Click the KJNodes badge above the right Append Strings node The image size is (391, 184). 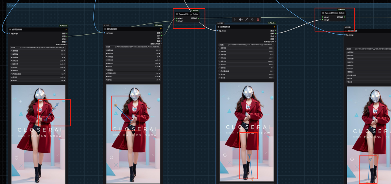pos(341,9)
